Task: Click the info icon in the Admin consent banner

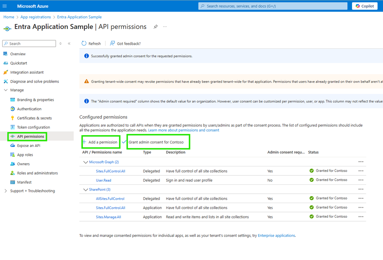Action: click(x=86, y=101)
